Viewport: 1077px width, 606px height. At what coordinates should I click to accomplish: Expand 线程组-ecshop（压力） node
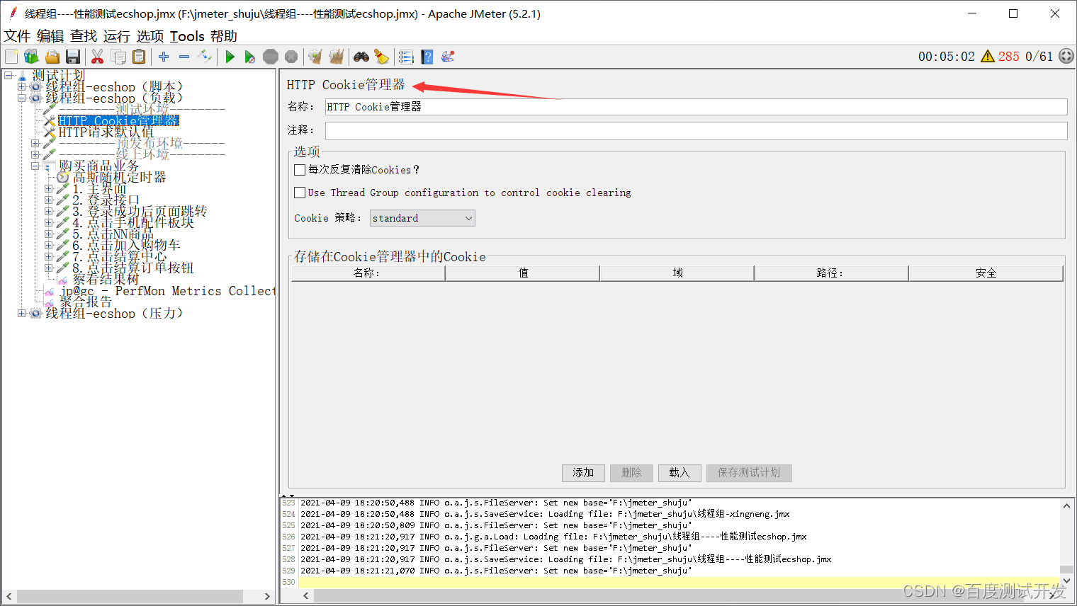(21, 313)
